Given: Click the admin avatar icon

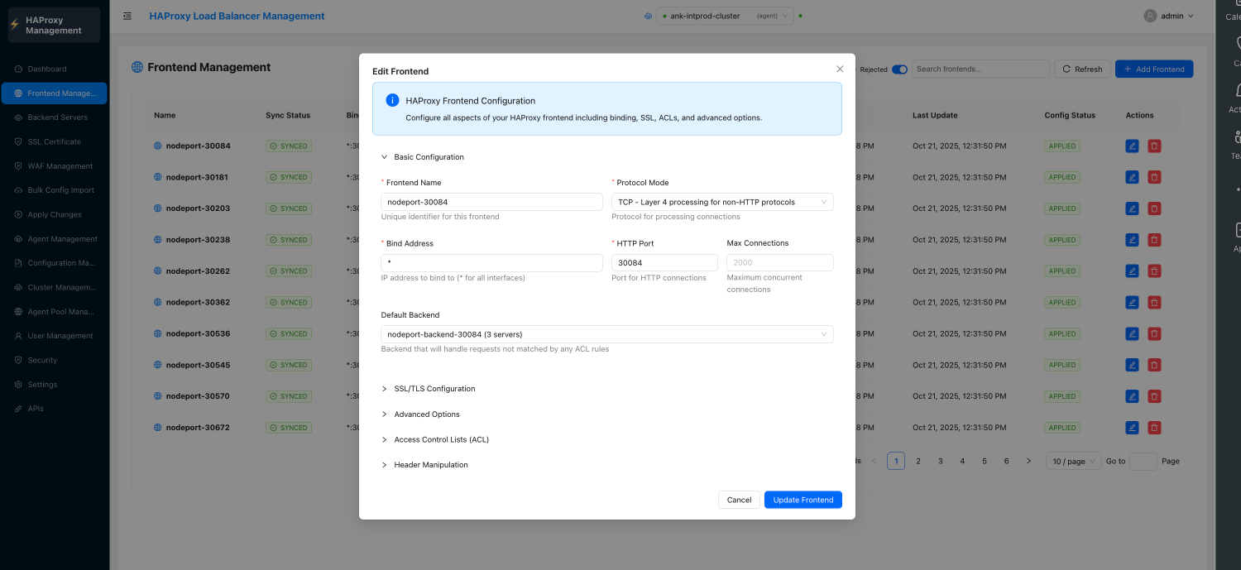Looking at the screenshot, I should [x=1150, y=16].
